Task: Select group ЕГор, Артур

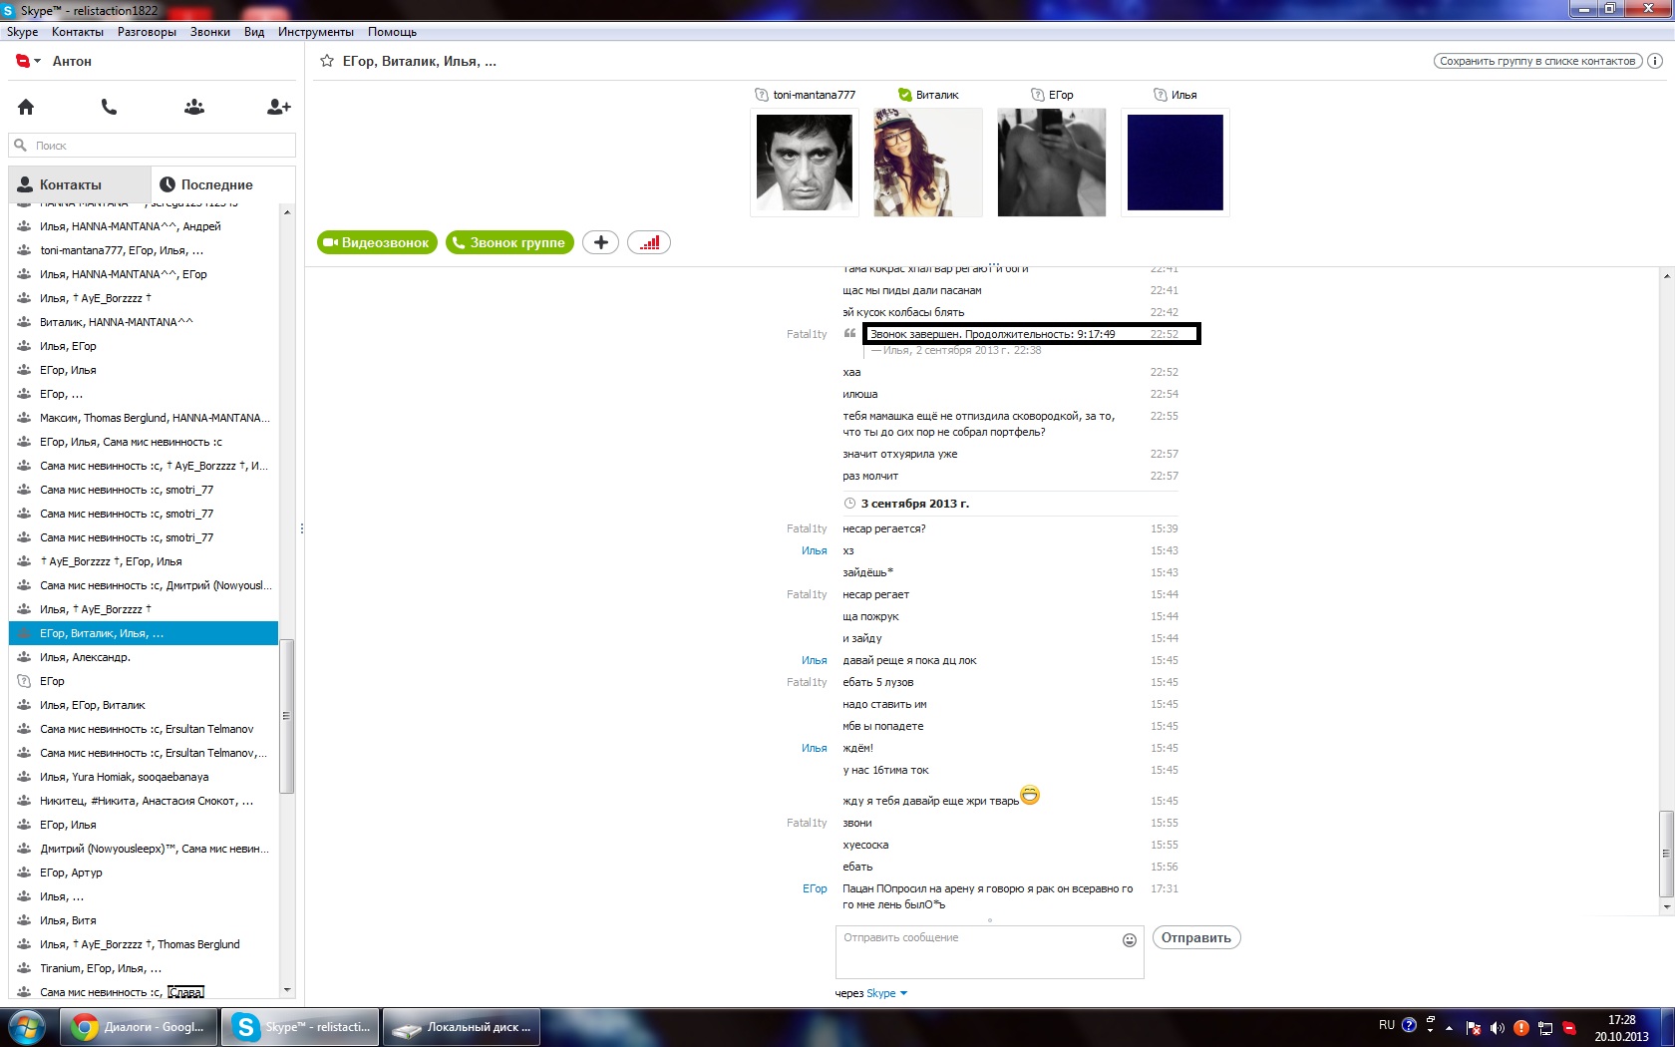Action: [144, 872]
